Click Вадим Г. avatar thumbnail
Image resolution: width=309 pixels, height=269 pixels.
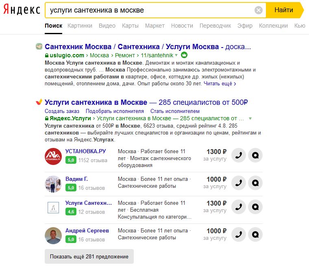pos(53,184)
